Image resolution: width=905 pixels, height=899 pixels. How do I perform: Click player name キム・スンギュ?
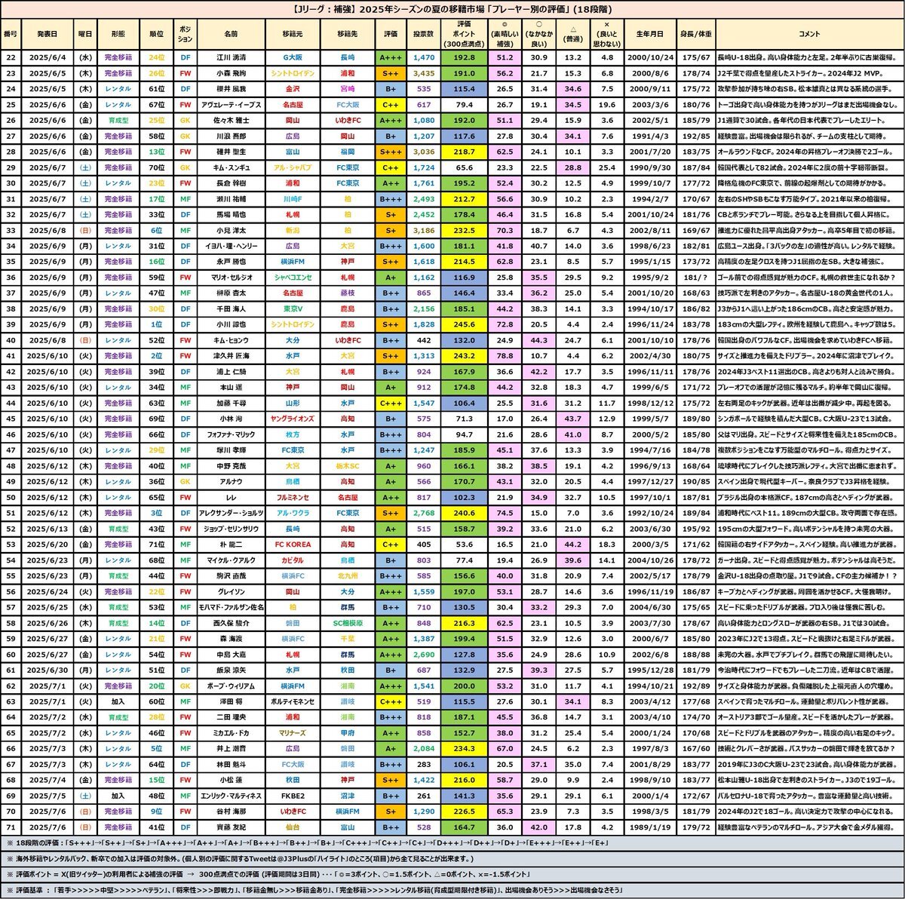click(x=231, y=166)
